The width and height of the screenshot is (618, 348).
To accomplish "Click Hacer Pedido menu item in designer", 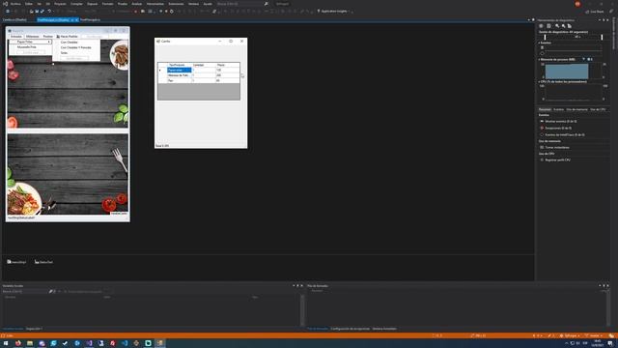I will tap(67, 37).
